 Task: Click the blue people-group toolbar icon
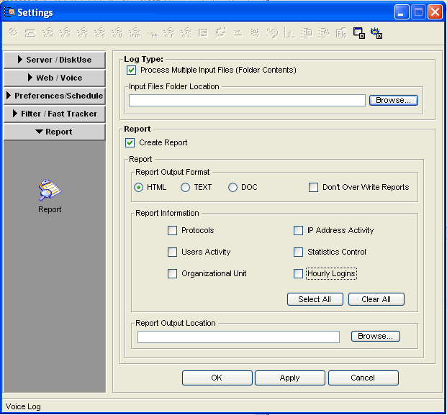pos(376,32)
